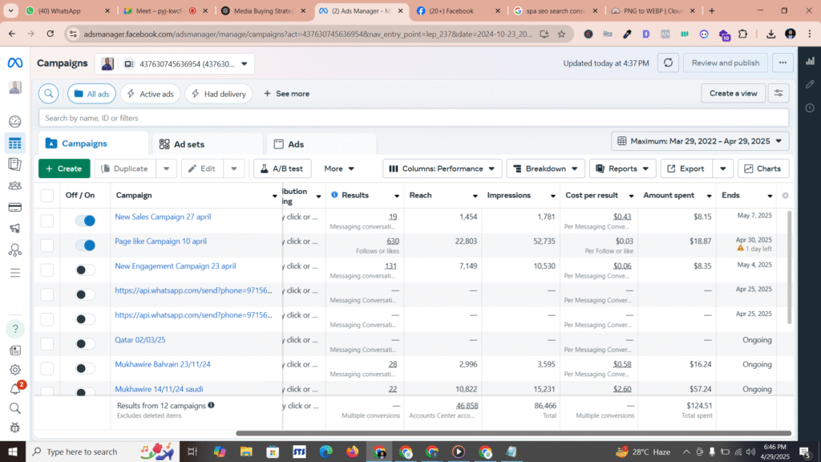The image size is (821, 462).
Task: Click the green Create button
Action: (64, 168)
